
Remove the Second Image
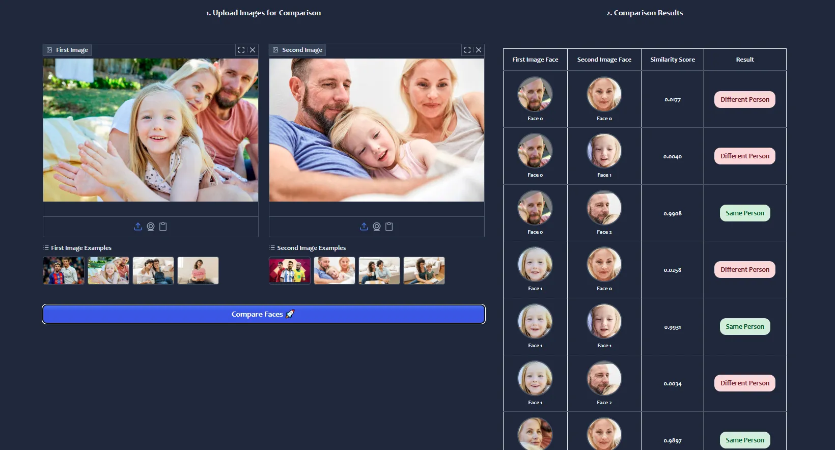click(479, 50)
